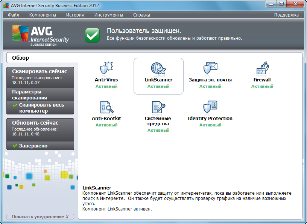Click the Завершено update status button
Screen dimensions: 307x224
pos(40,146)
